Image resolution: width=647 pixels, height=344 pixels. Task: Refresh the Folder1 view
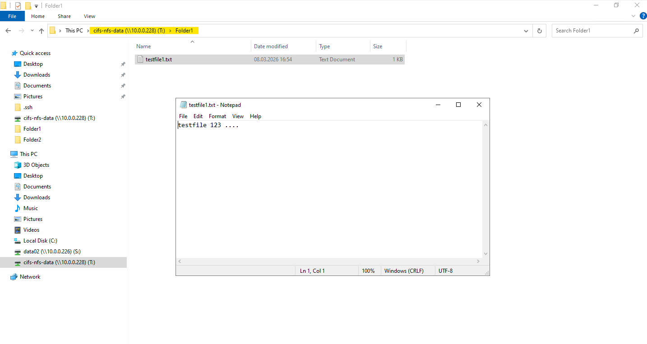click(x=539, y=31)
